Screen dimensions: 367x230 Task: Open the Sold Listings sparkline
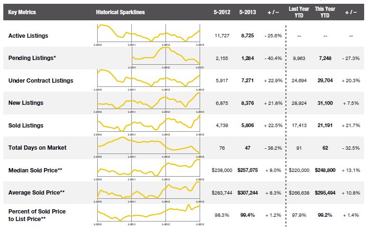(148, 123)
